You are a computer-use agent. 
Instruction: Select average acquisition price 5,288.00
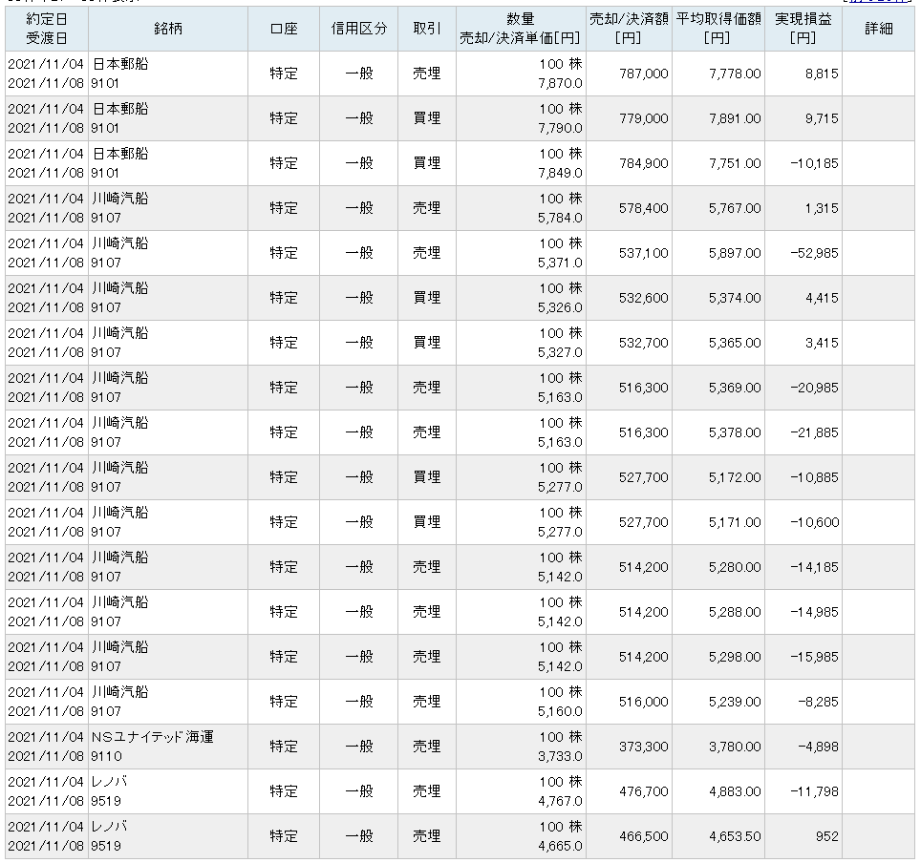pyautogui.click(x=735, y=612)
